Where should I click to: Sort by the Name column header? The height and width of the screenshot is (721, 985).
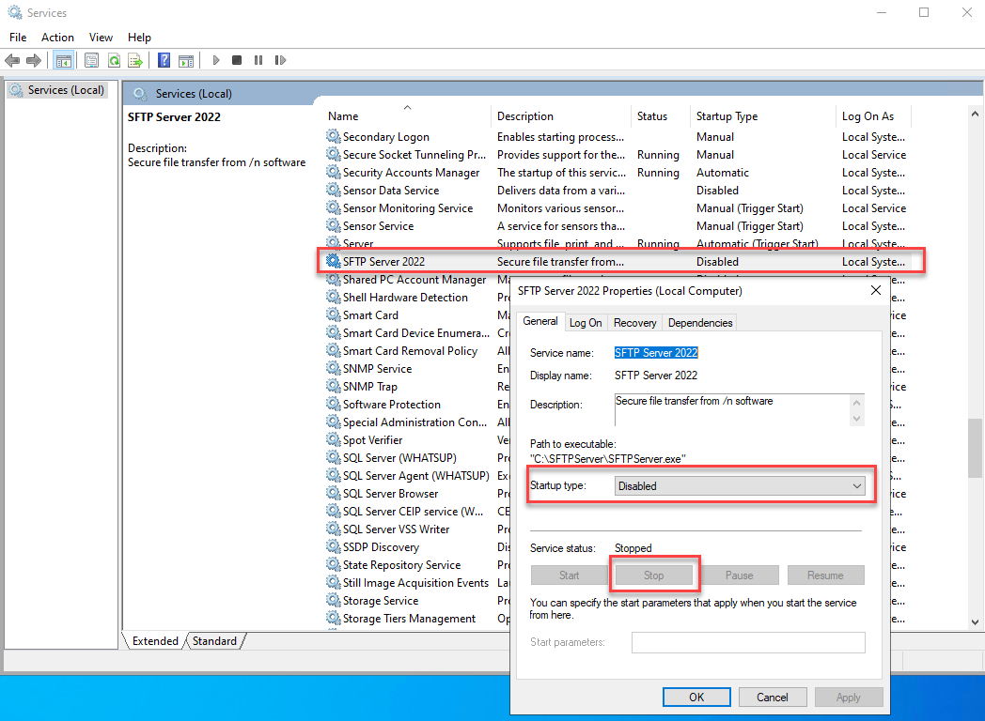(x=407, y=116)
